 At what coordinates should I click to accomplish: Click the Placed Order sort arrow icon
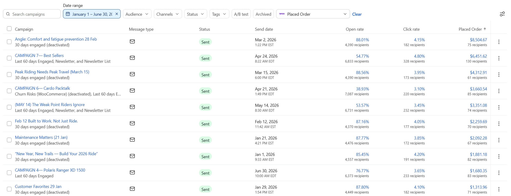tap(485, 29)
